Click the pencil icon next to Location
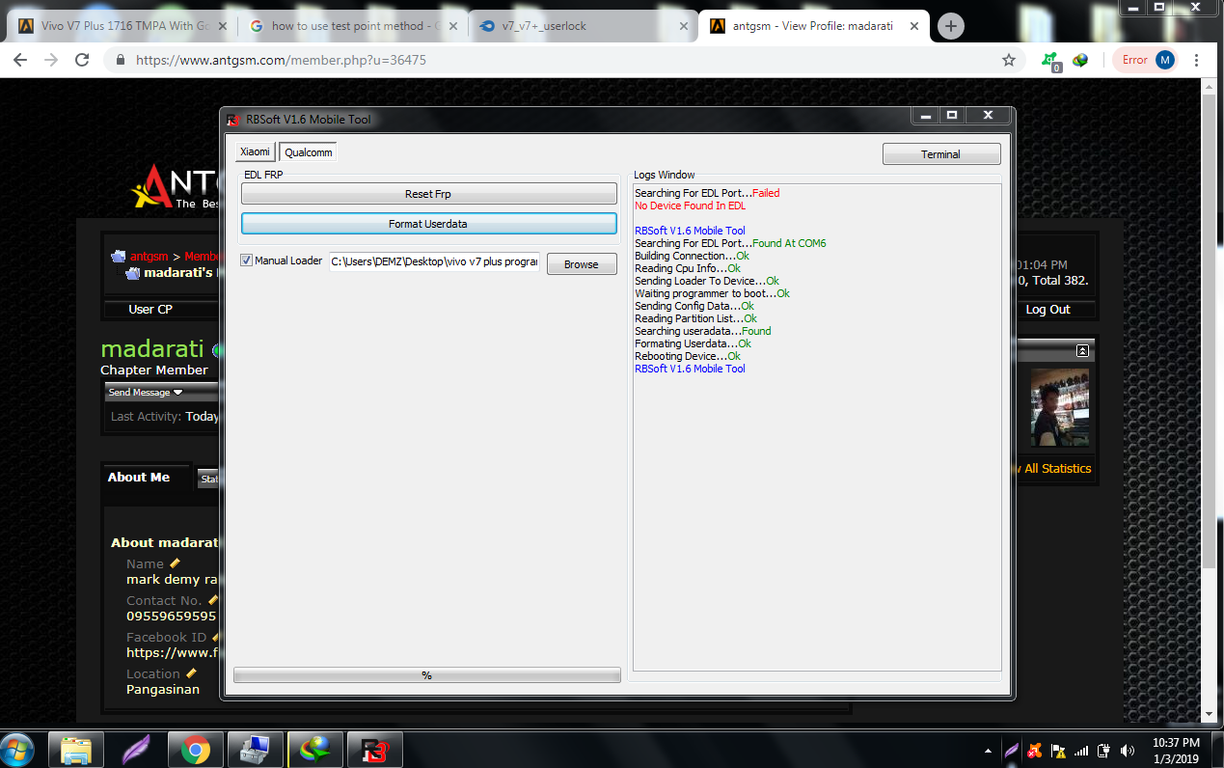The image size is (1224, 768). point(191,673)
